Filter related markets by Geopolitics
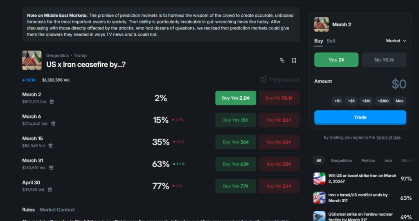Image resolution: width=419 pixels, height=221 pixels. click(341, 161)
